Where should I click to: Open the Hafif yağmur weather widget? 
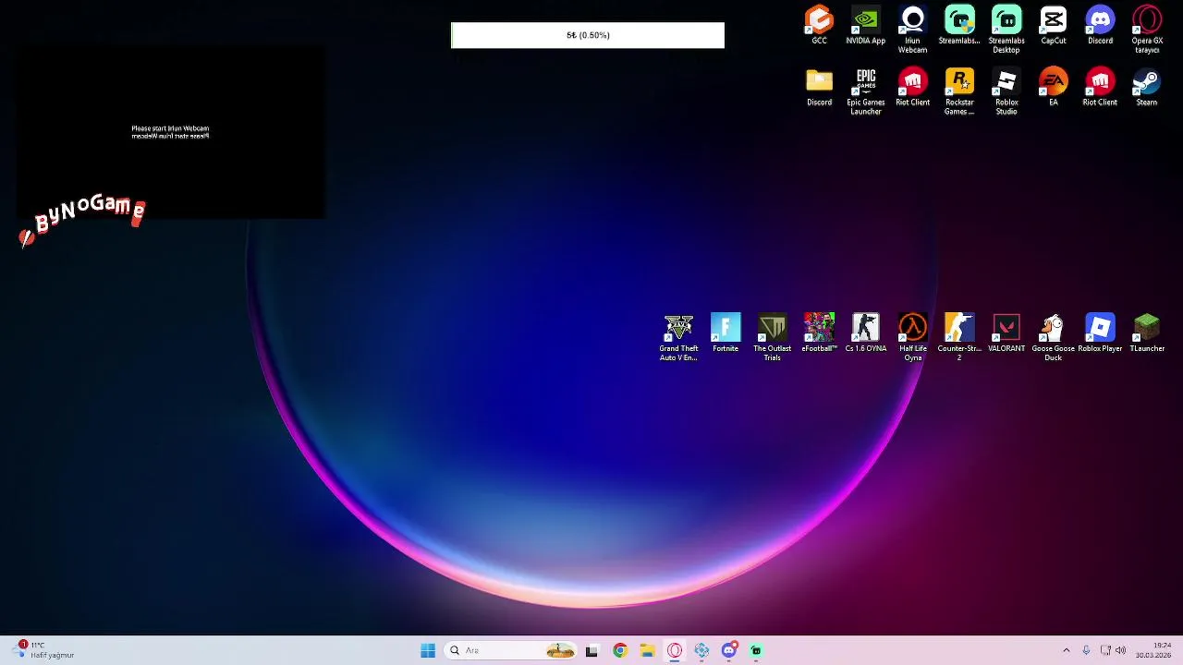(44, 650)
